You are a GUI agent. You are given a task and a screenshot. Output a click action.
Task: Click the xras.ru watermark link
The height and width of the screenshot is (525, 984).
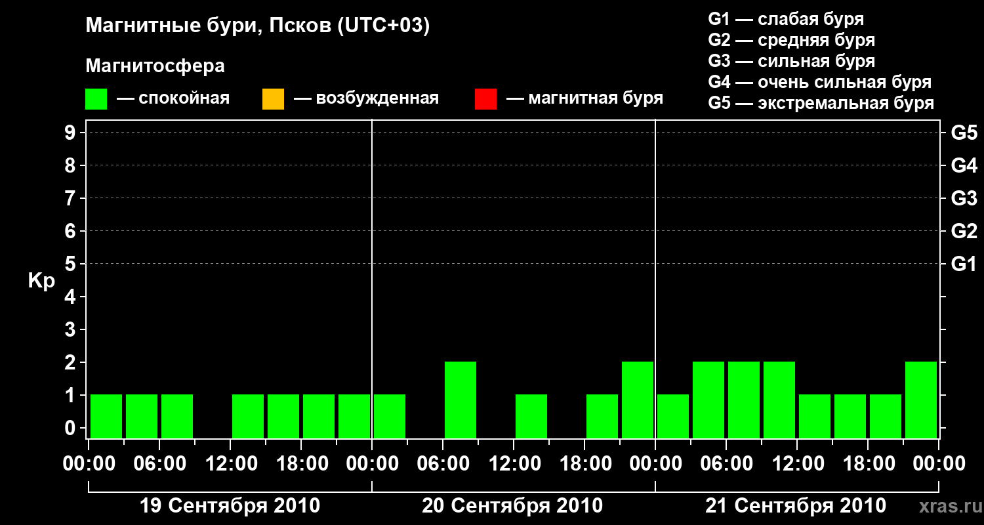948,506
